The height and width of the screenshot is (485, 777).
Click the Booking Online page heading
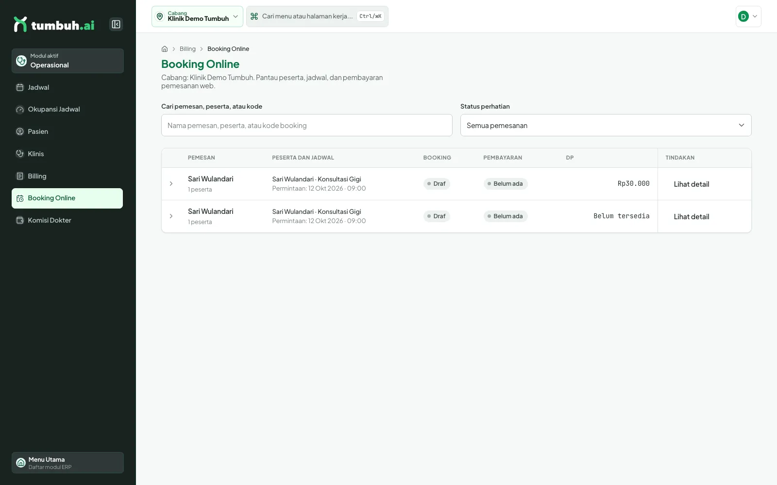[x=200, y=64]
